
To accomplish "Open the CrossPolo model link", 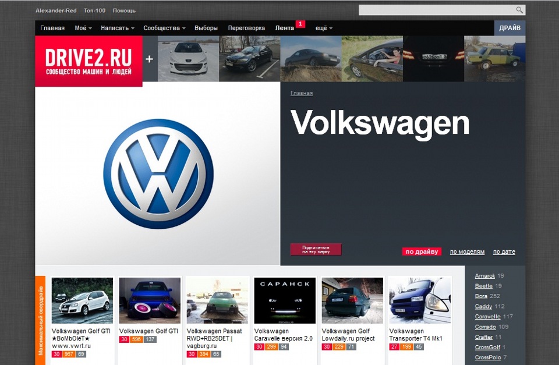I will [488, 357].
